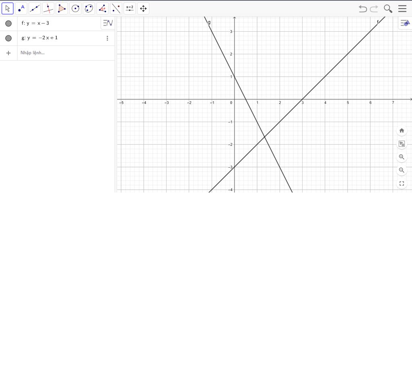Select the Point tool
The width and height of the screenshot is (412, 376).
point(21,9)
